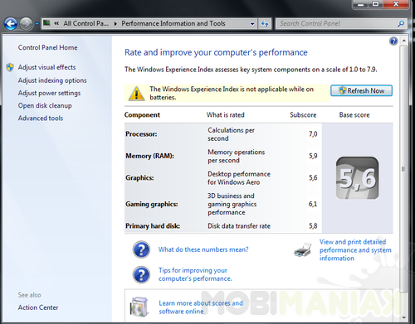Open disk cleanup link
Screen dimensions: 415x324
(45, 105)
